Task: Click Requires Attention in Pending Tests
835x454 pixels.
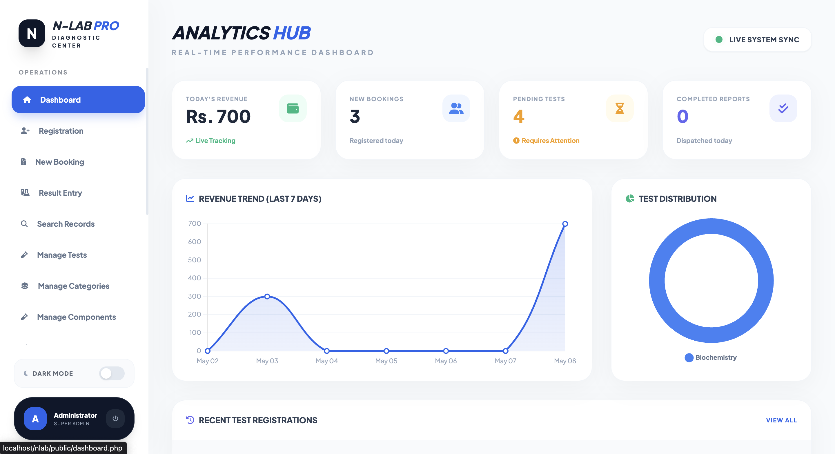Action: [546, 141]
